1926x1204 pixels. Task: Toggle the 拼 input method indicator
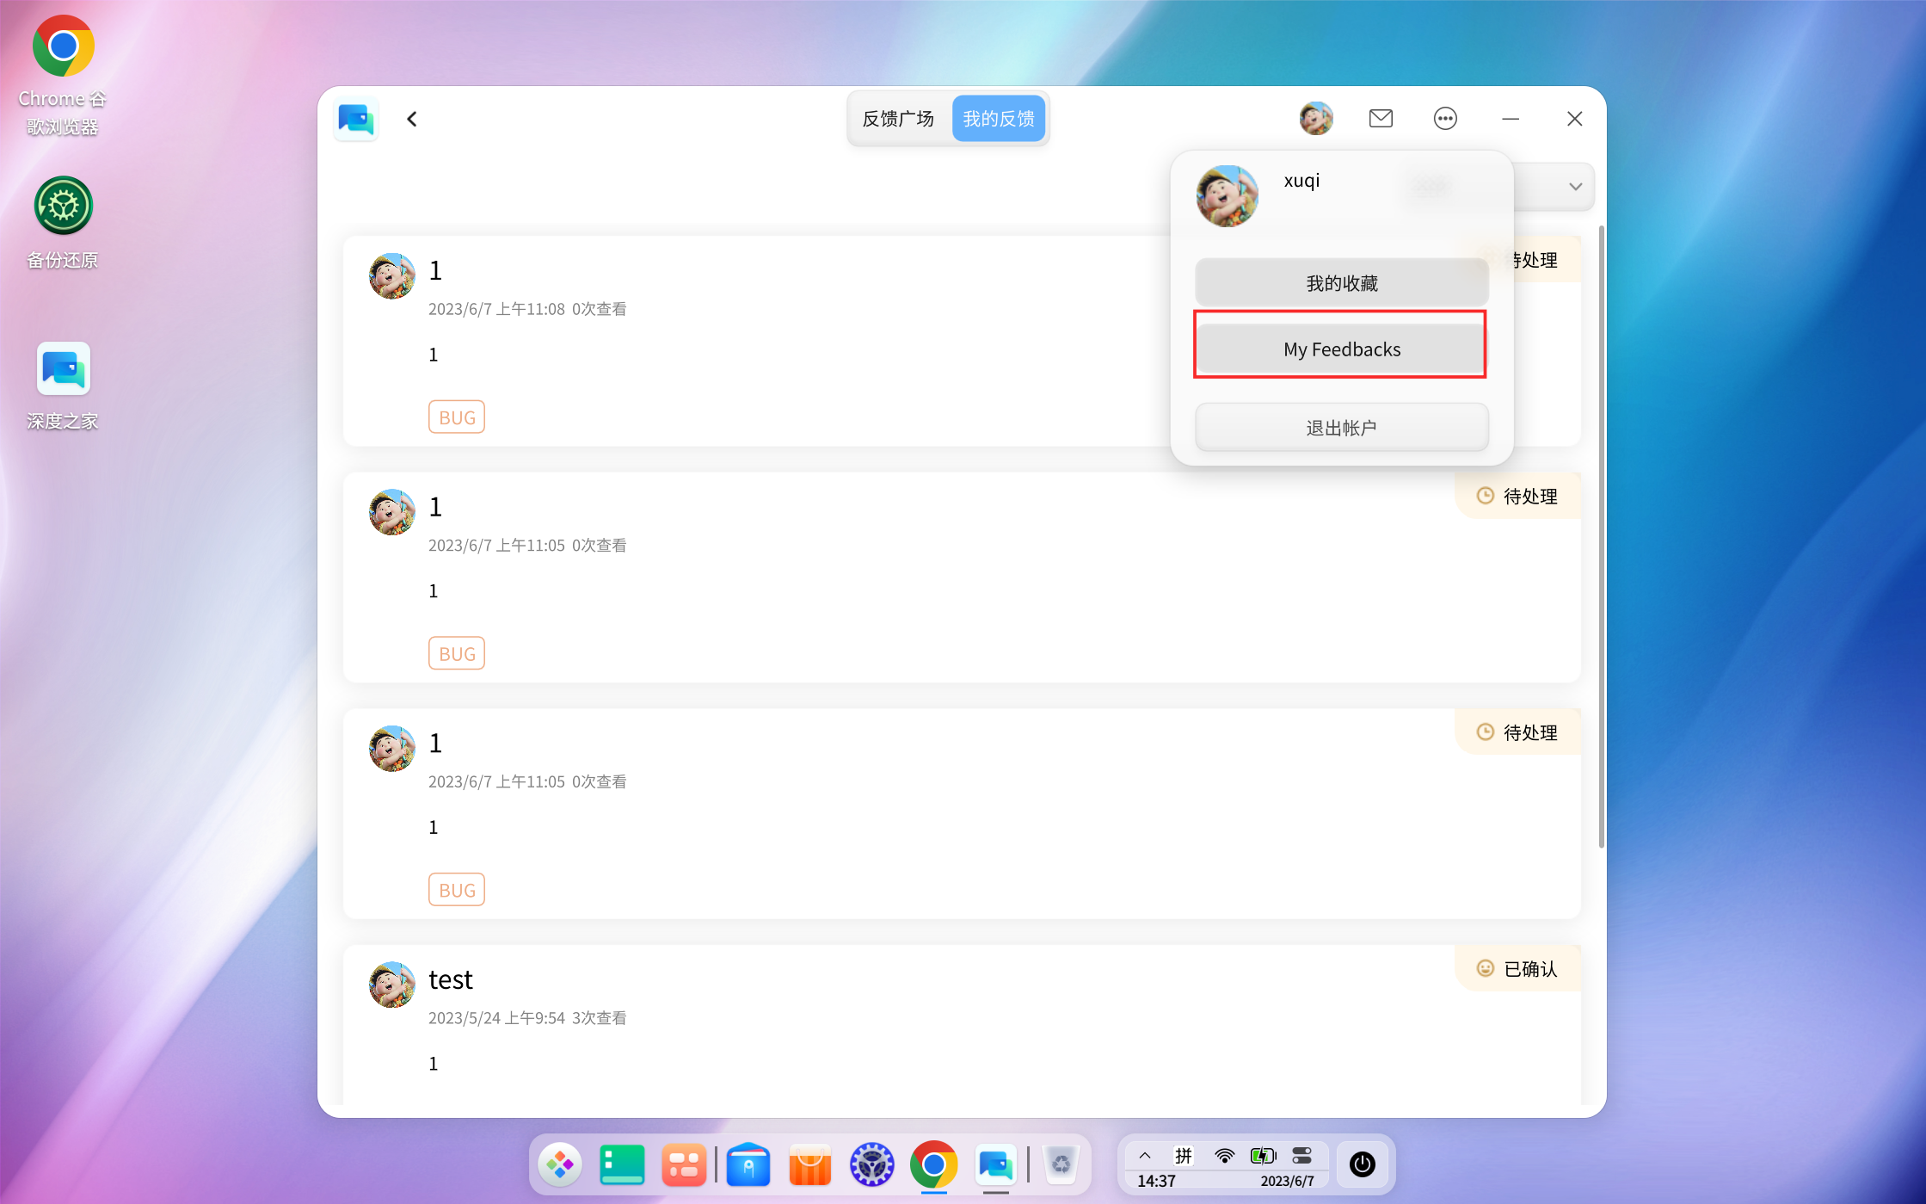(x=1185, y=1156)
